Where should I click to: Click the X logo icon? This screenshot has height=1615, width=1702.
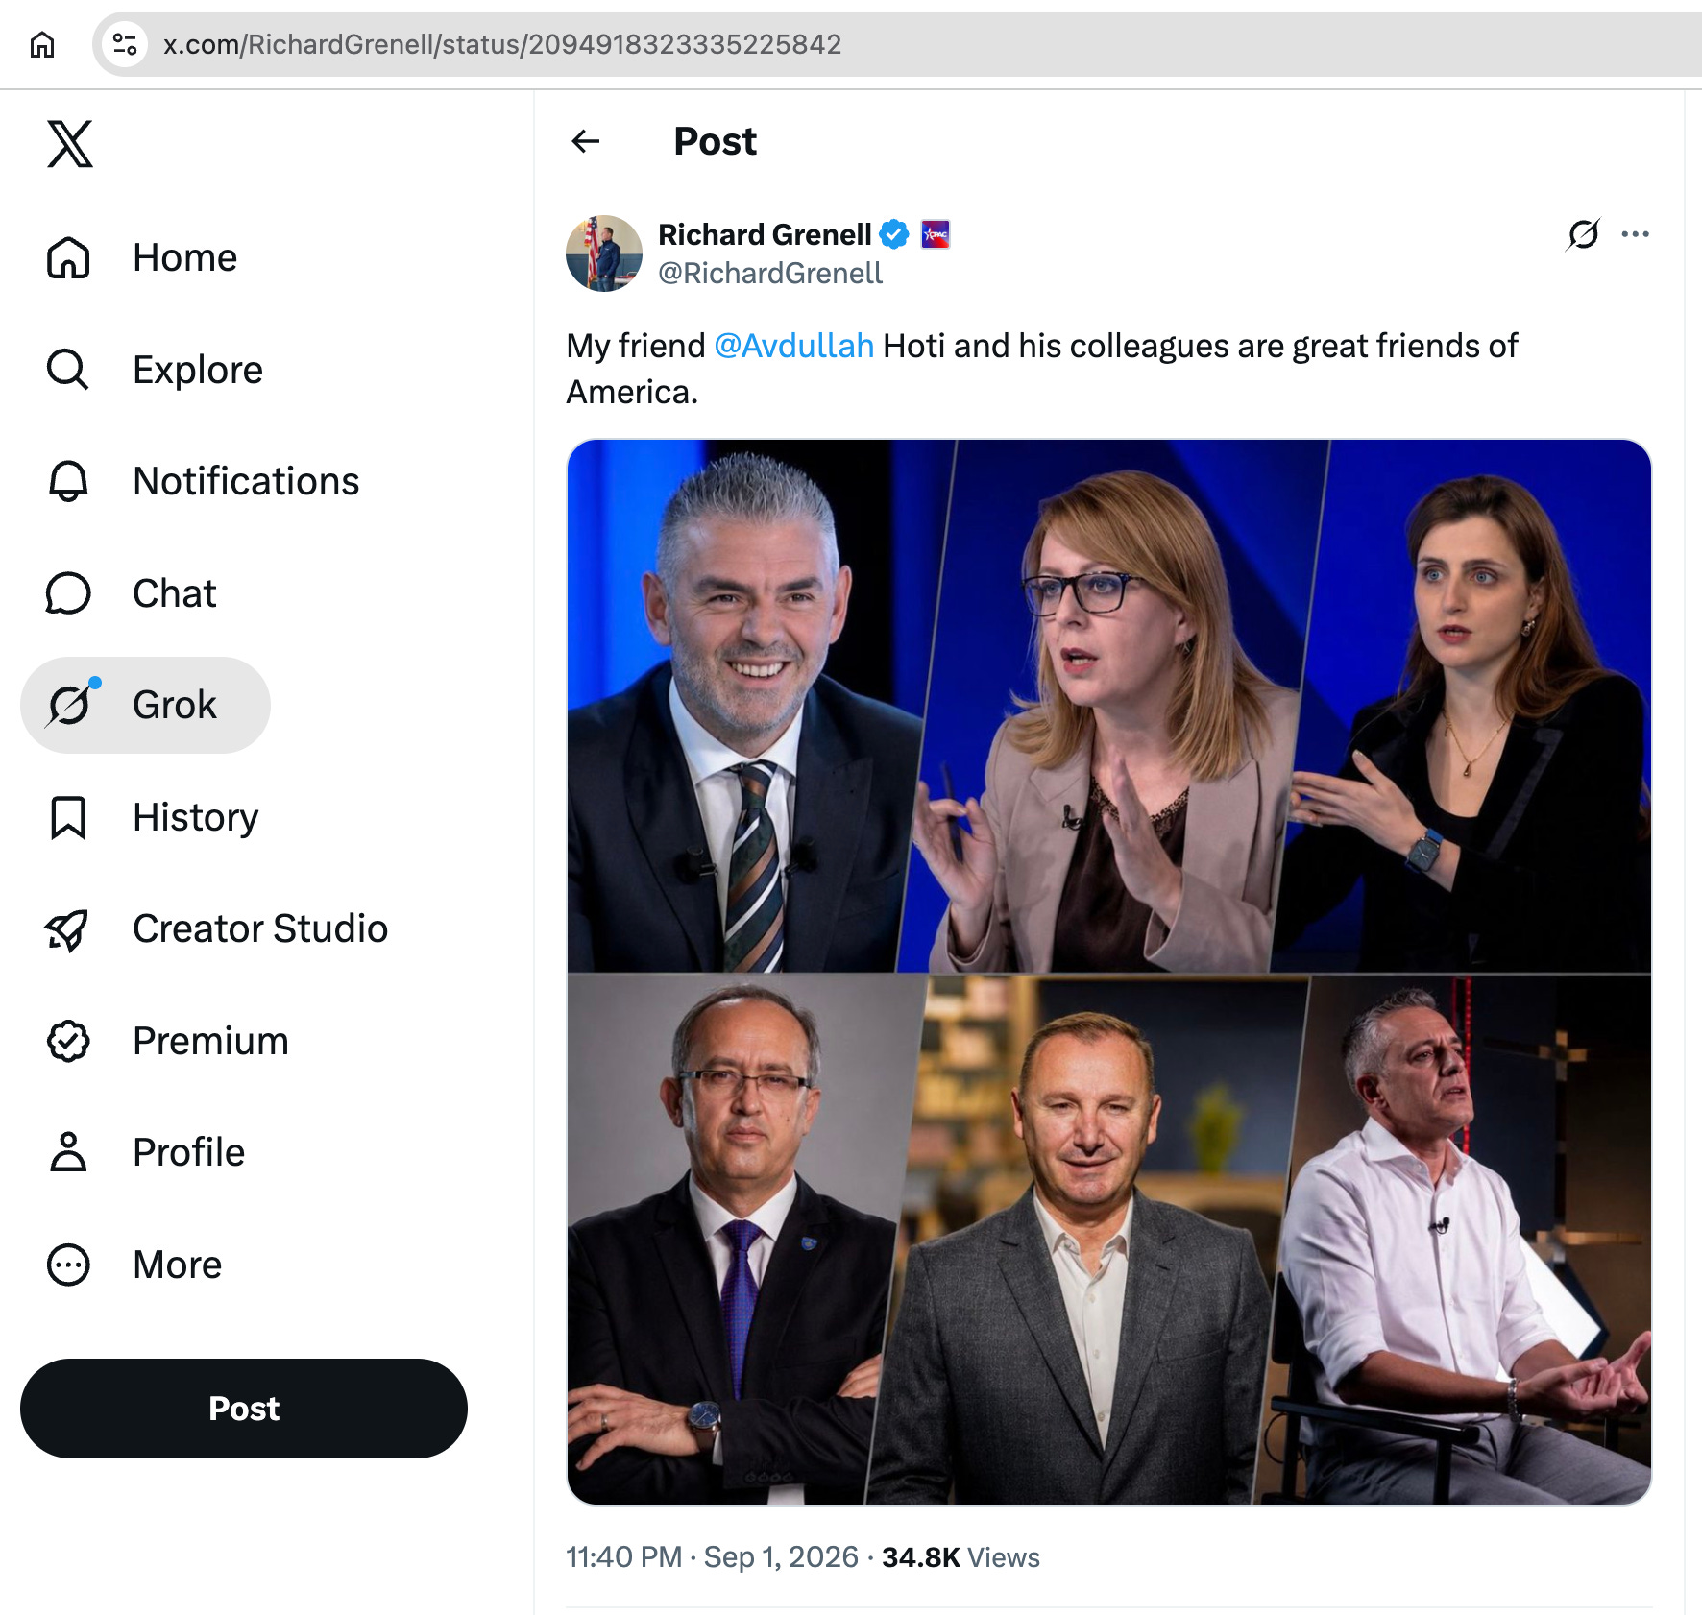click(70, 144)
